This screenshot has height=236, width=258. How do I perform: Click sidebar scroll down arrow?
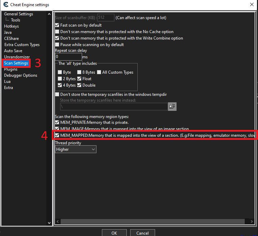point(49,223)
